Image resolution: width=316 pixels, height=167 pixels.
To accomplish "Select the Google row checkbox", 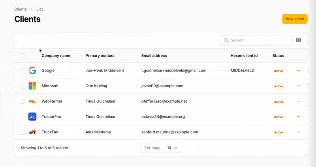I will 23,71.
